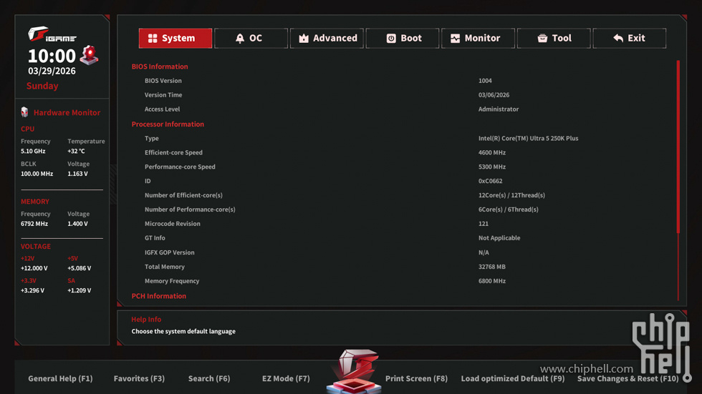Click the Hardware Monitor icon
Screen dimensions: 702x394
tap(24, 112)
